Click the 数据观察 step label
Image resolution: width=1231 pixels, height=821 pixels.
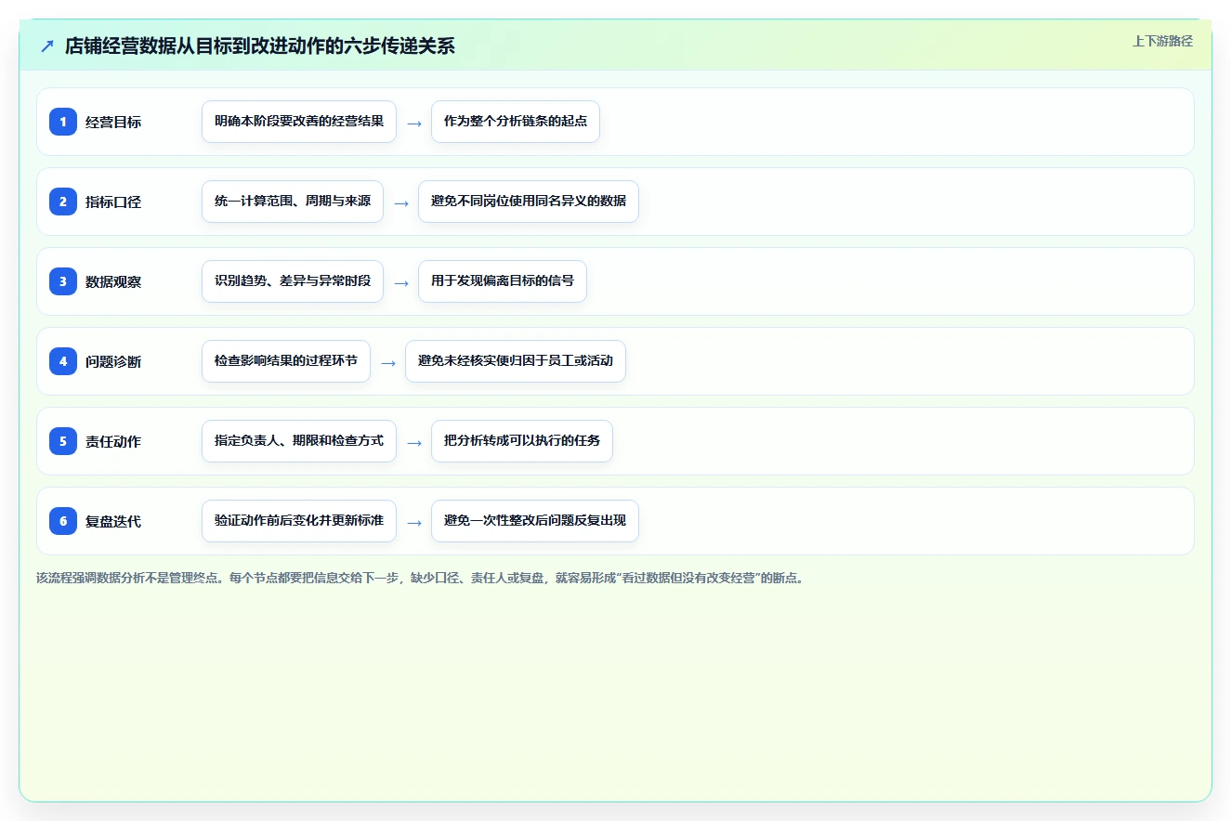point(113,281)
